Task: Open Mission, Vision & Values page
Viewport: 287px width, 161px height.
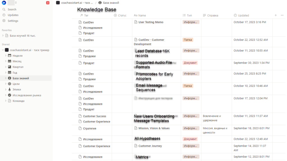Action: pos(154,128)
